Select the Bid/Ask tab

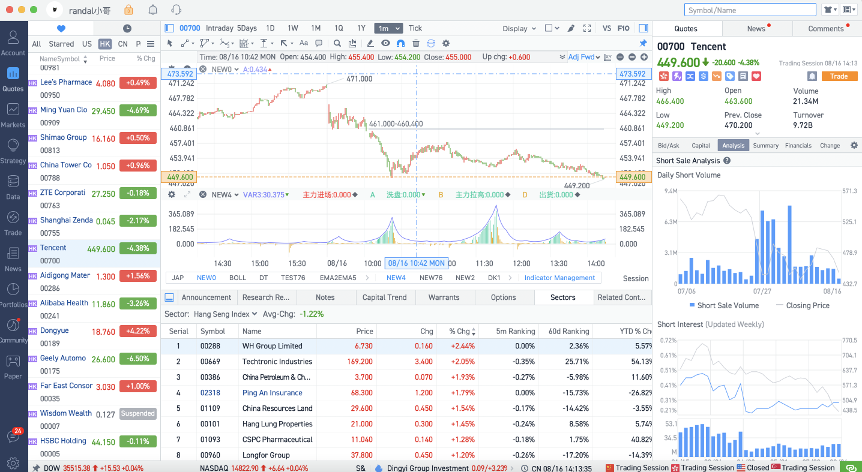(669, 145)
